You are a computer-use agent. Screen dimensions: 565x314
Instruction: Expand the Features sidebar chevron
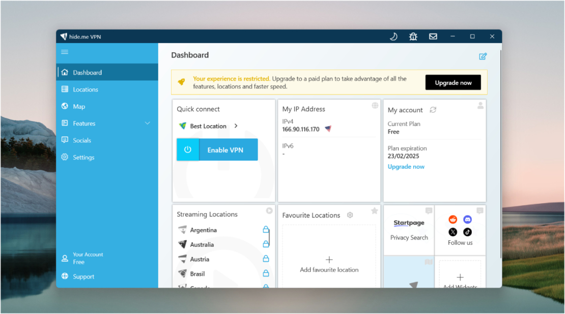[148, 123]
